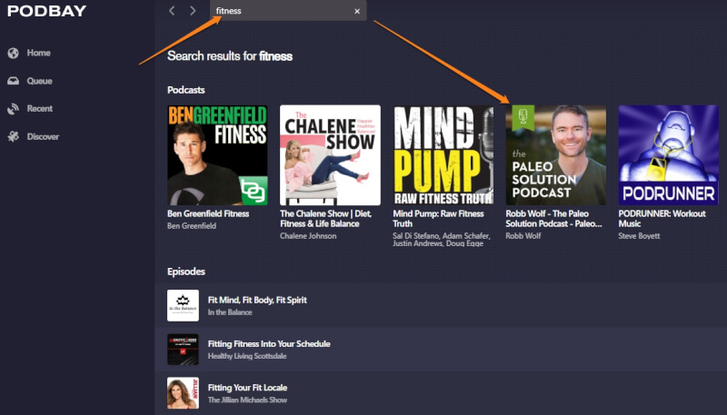The width and height of the screenshot is (727, 415).
Task: Click 'Robb Wolf - The Paleo Solution' title
Action: [553, 219]
